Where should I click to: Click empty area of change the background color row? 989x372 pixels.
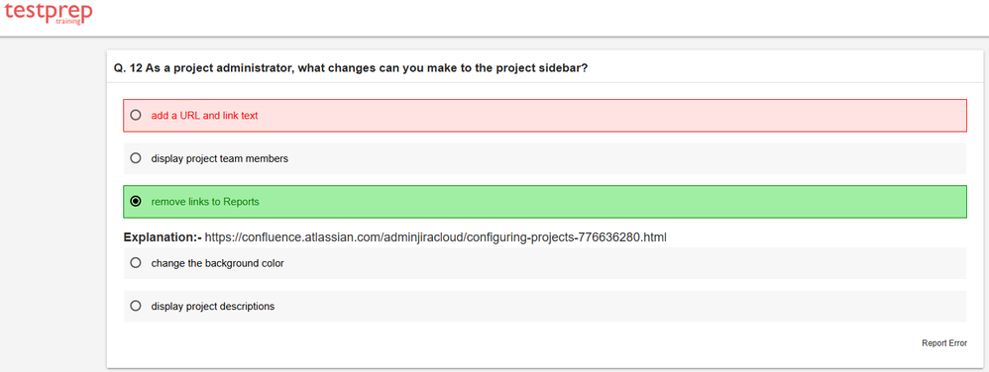click(x=624, y=263)
